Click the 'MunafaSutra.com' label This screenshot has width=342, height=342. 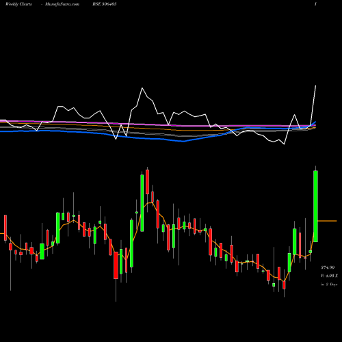(x=62, y=4)
